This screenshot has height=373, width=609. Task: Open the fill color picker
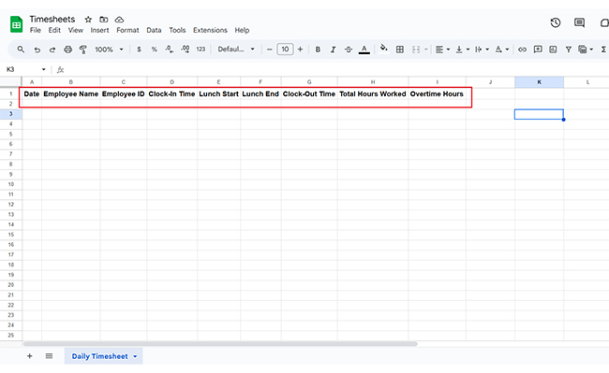(384, 49)
